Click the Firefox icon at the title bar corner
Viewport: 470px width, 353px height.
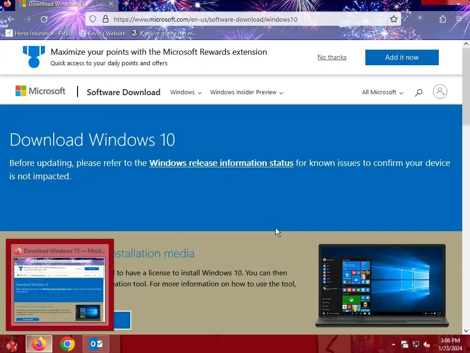pos(6,4)
